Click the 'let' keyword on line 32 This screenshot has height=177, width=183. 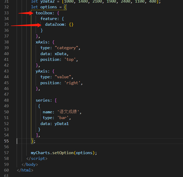[34, 7]
